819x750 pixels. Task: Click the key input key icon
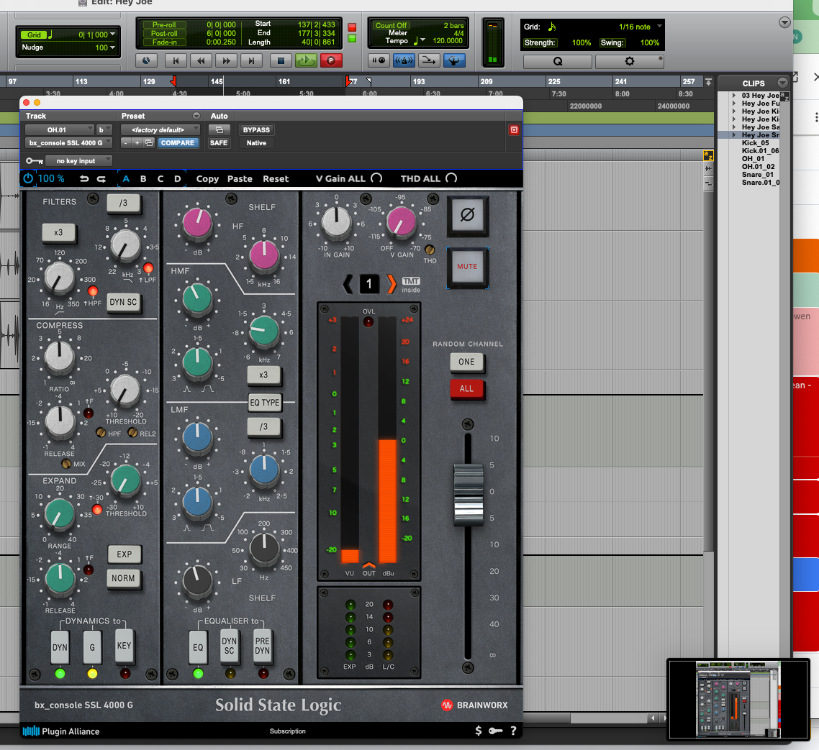(35, 161)
